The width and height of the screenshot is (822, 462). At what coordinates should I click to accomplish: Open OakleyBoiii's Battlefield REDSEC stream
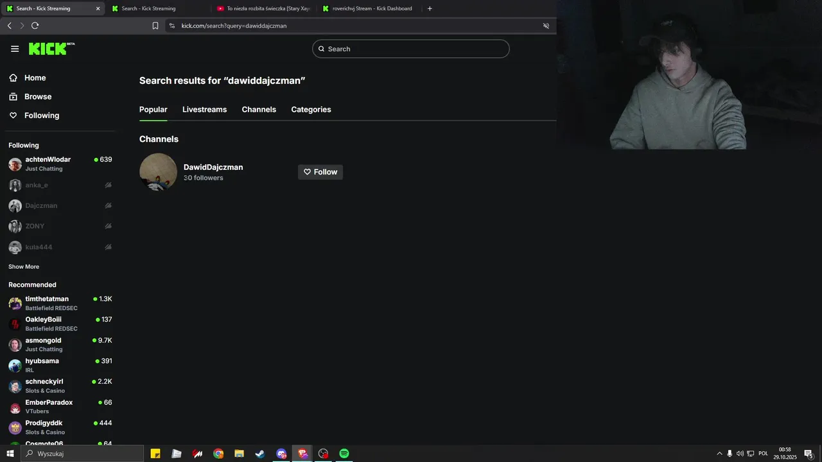tap(60, 324)
